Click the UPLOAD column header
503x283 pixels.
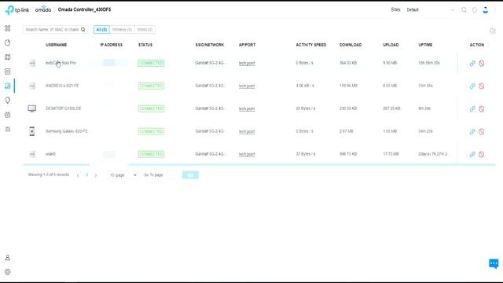(391, 45)
